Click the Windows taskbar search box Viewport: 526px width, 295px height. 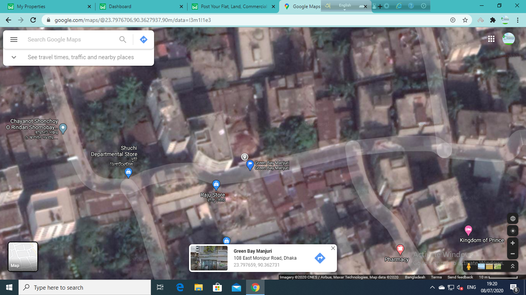coord(85,287)
